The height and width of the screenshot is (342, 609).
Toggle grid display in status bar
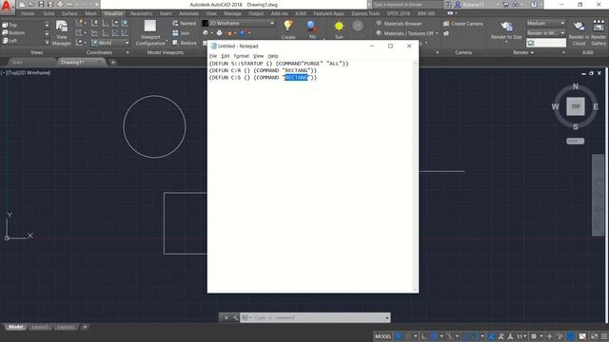pos(399,336)
